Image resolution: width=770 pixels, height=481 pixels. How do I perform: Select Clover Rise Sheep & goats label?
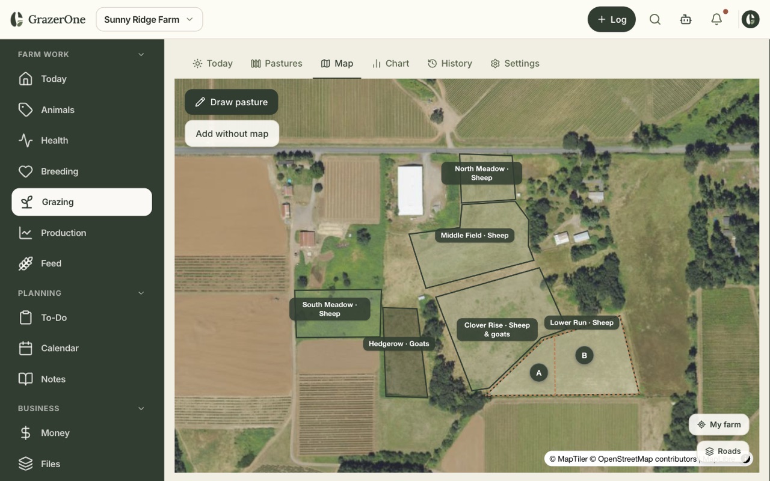(497, 329)
